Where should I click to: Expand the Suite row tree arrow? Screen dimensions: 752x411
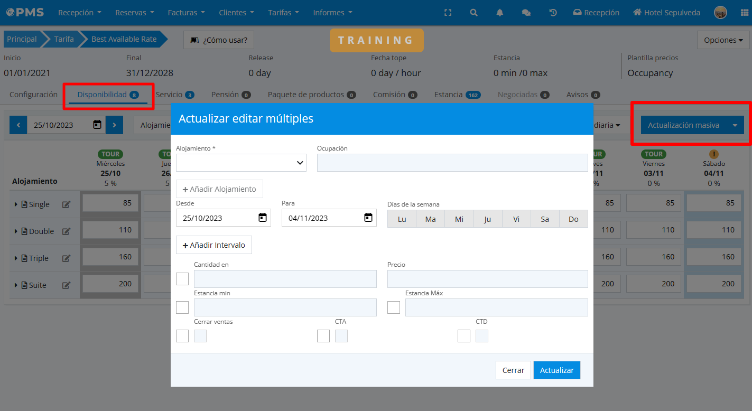[x=16, y=285]
